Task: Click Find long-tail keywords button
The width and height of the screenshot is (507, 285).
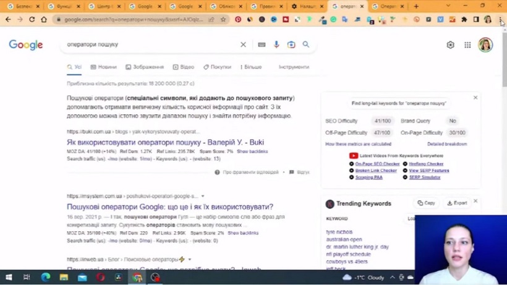Action: 399,103
